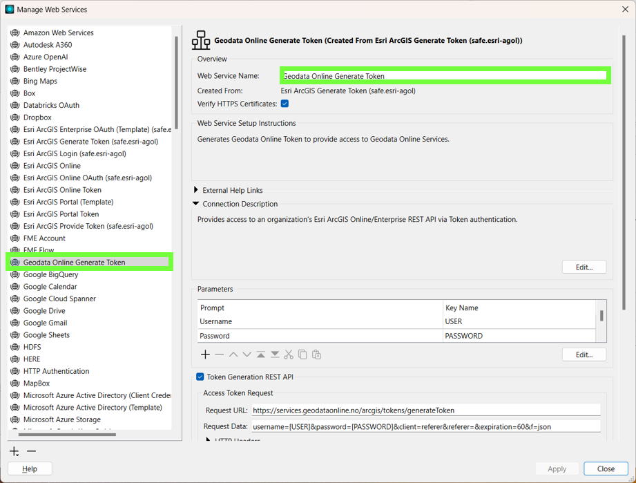This screenshot has height=483, width=636.
Task: Click the USER key name cell
Action: pos(519,321)
